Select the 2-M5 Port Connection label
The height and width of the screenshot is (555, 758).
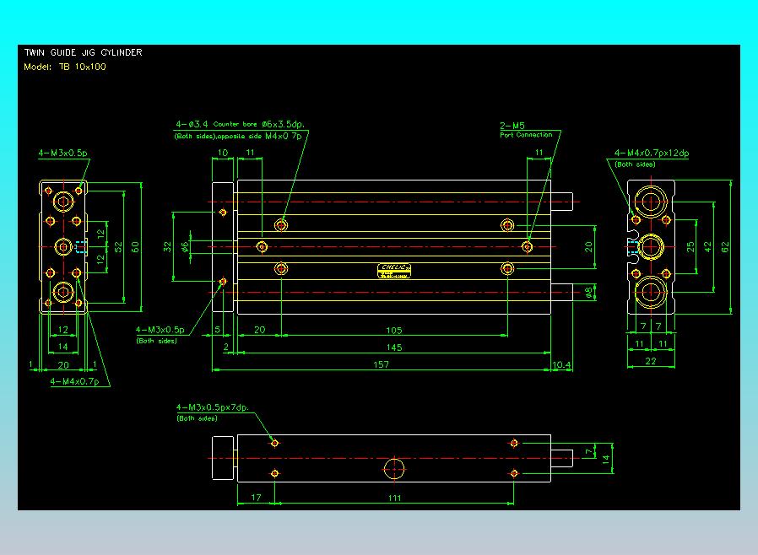pos(513,124)
